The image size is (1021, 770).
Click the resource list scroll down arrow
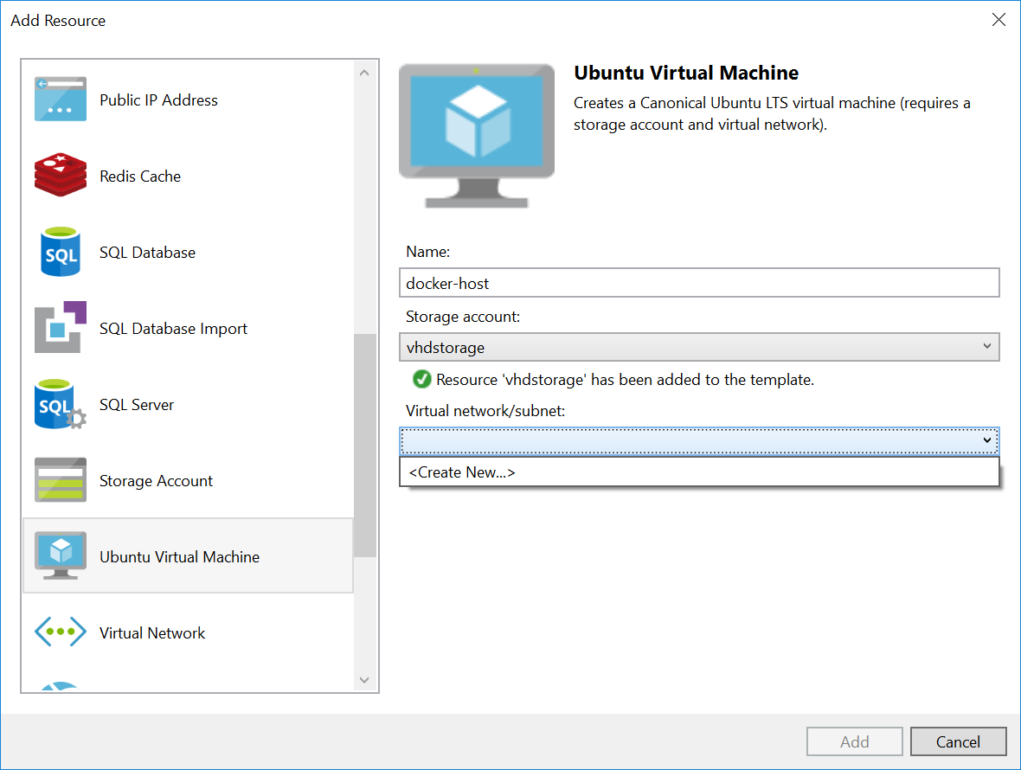364,680
